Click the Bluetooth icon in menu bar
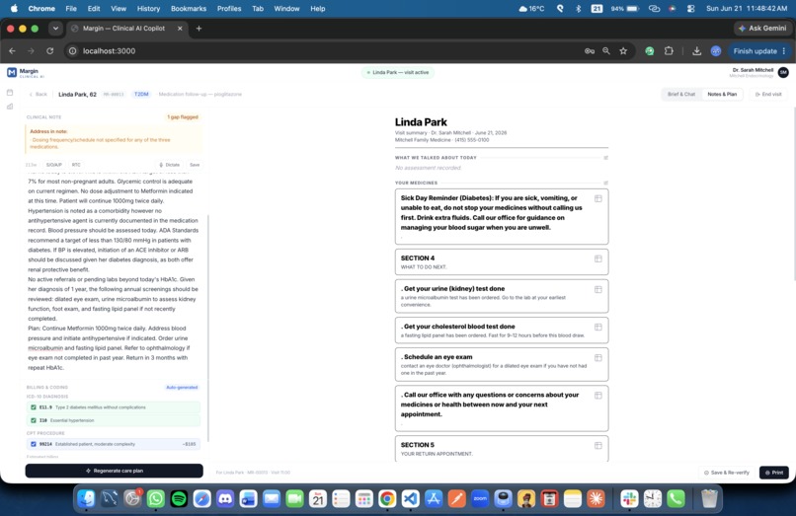Image resolution: width=796 pixels, height=516 pixels. point(578,9)
